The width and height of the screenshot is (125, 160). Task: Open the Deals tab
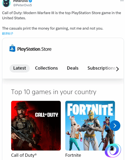(73, 68)
